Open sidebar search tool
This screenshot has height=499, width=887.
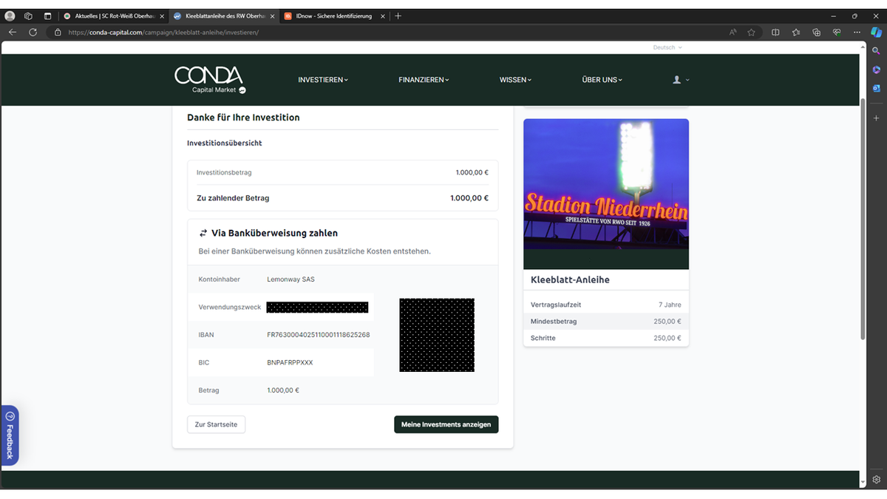click(x=877, y=51)
